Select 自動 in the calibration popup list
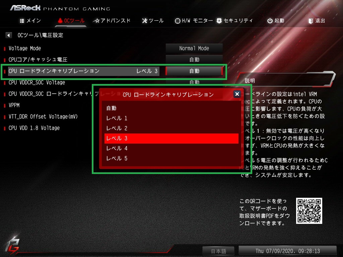This screenshot has height=257, width=343. click(171, 108)
